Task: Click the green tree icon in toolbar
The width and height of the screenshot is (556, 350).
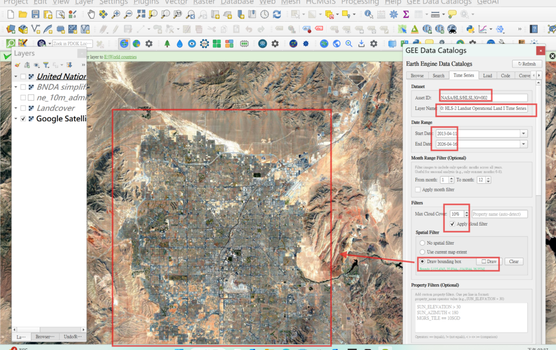Action: point(167,43)
